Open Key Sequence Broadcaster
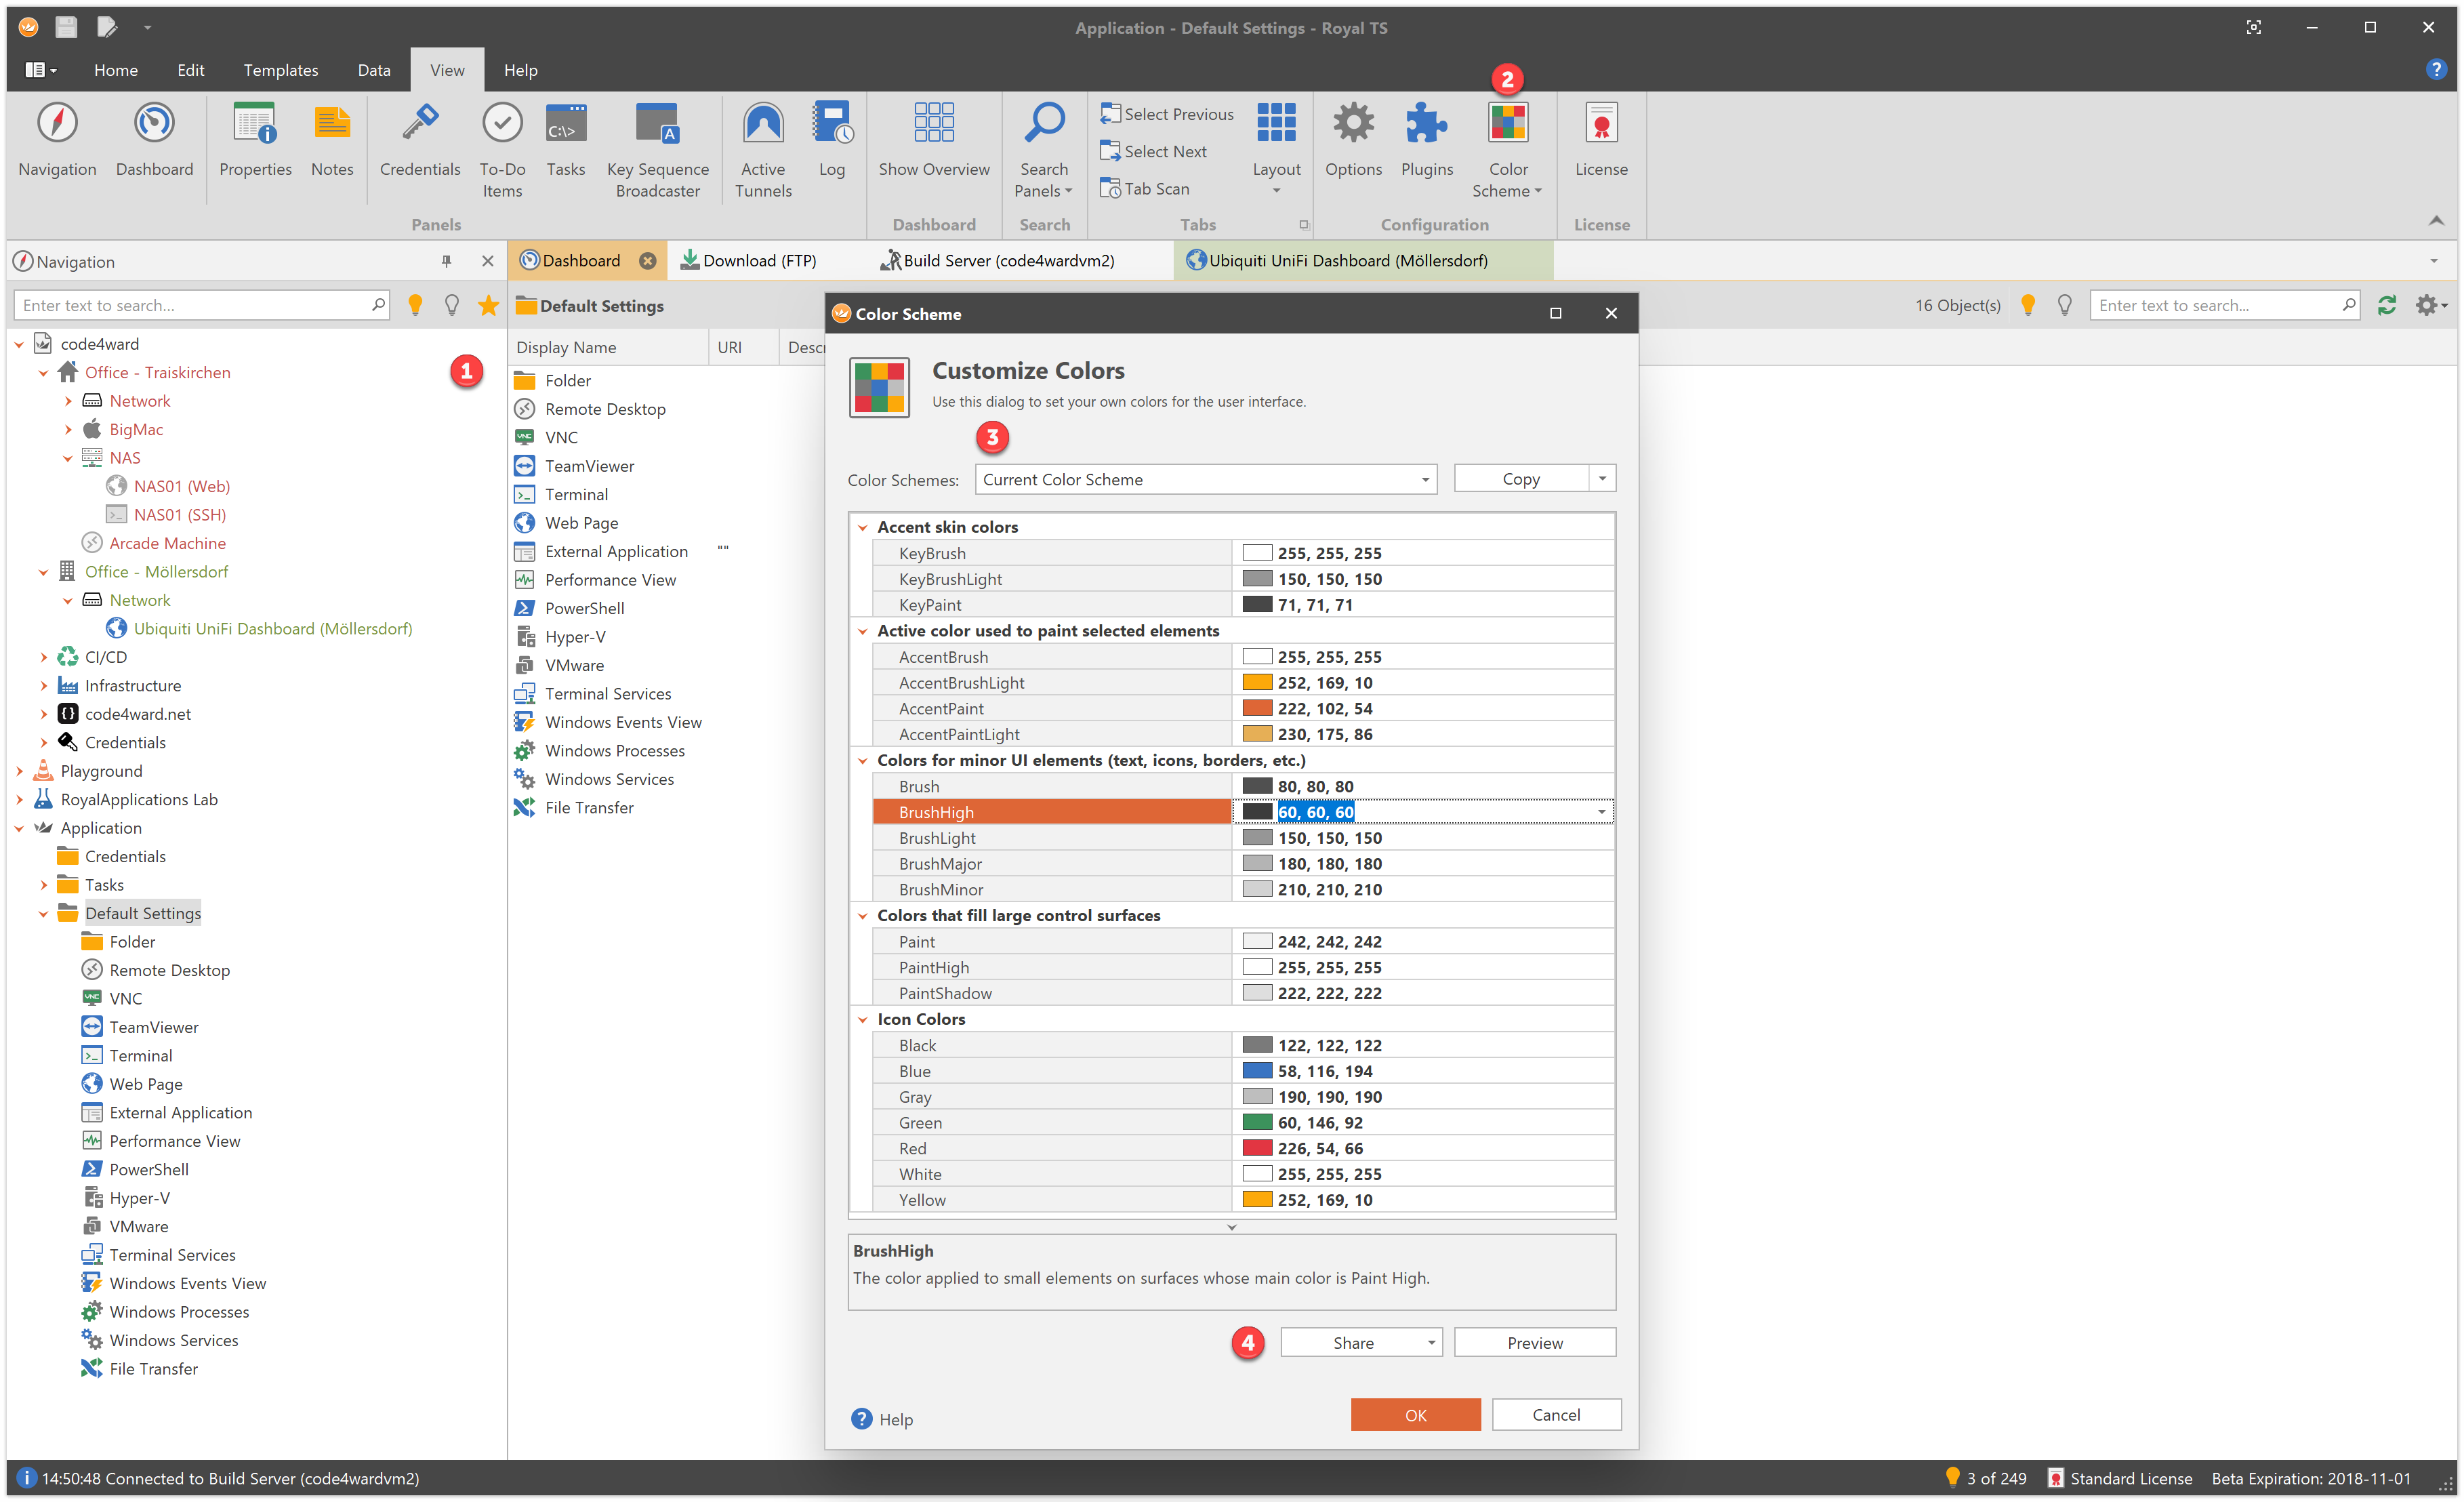Screen dimensions: 2464x1502 (x=657, y=151)
